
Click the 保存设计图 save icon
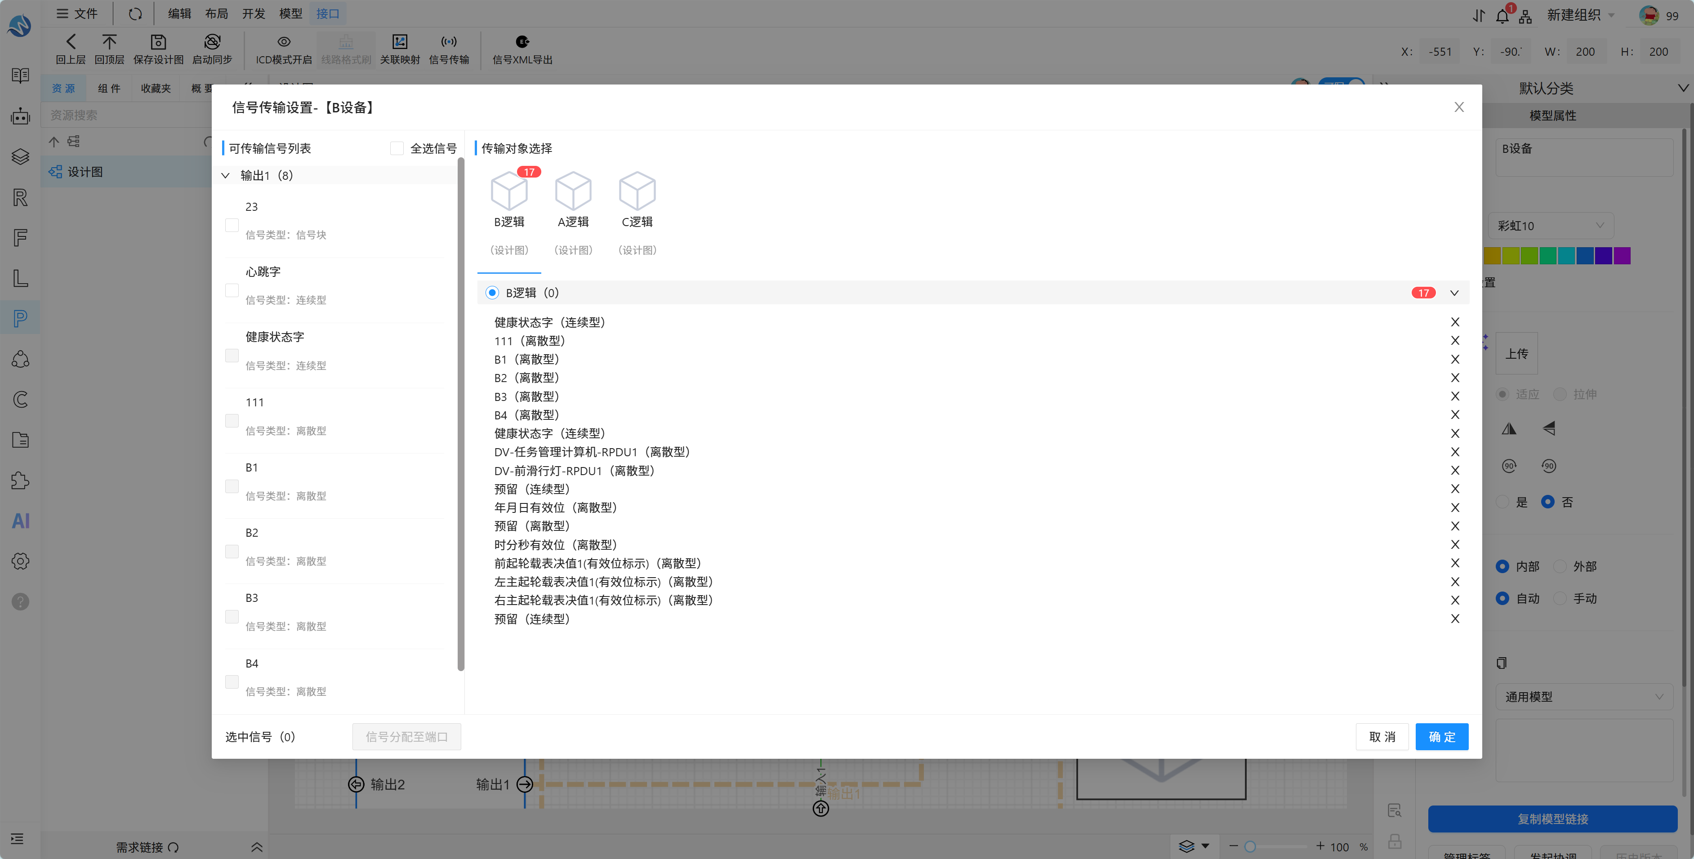(158, 42)
